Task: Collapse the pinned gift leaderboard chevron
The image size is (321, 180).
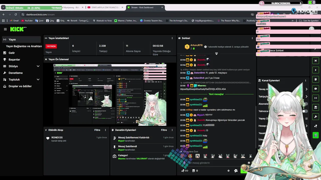Action: pos(216,53)
